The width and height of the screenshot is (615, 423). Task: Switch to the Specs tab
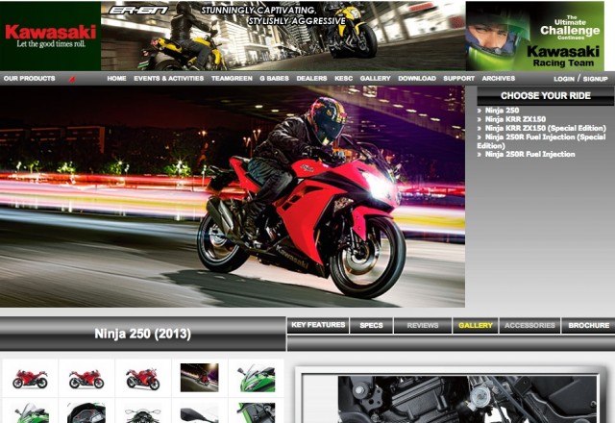pyautogui.click(x=371, y=325)
